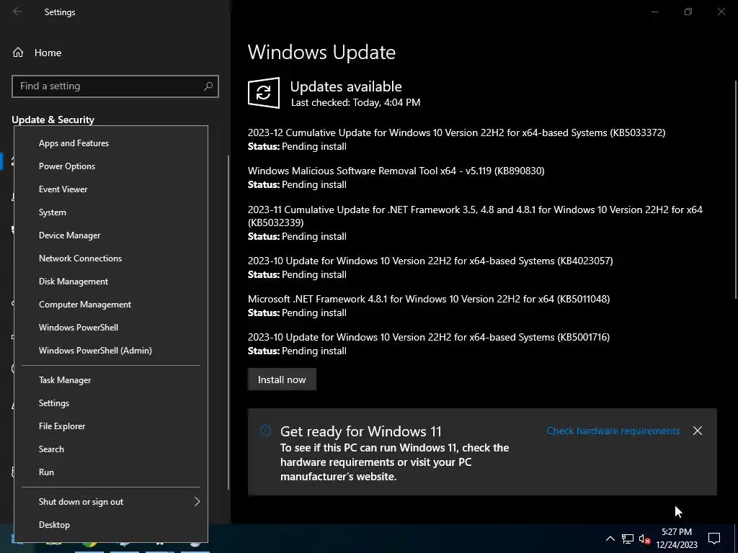
Task: Open Task Manager from the menu
Action: click(111, 380)
